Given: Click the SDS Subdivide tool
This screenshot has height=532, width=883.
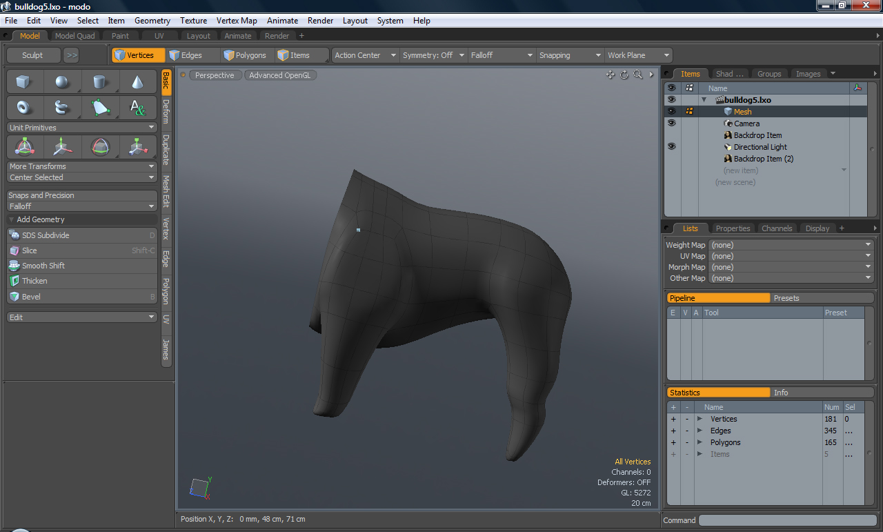Looking at the screenshot, I should (82, 235).
